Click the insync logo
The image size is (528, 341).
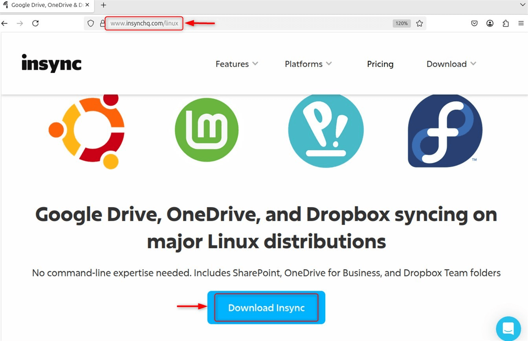[x=51, y=64]
